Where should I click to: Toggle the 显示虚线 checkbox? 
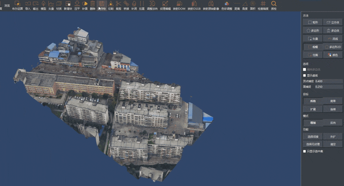pyautogui.click(x=305, y=75)
